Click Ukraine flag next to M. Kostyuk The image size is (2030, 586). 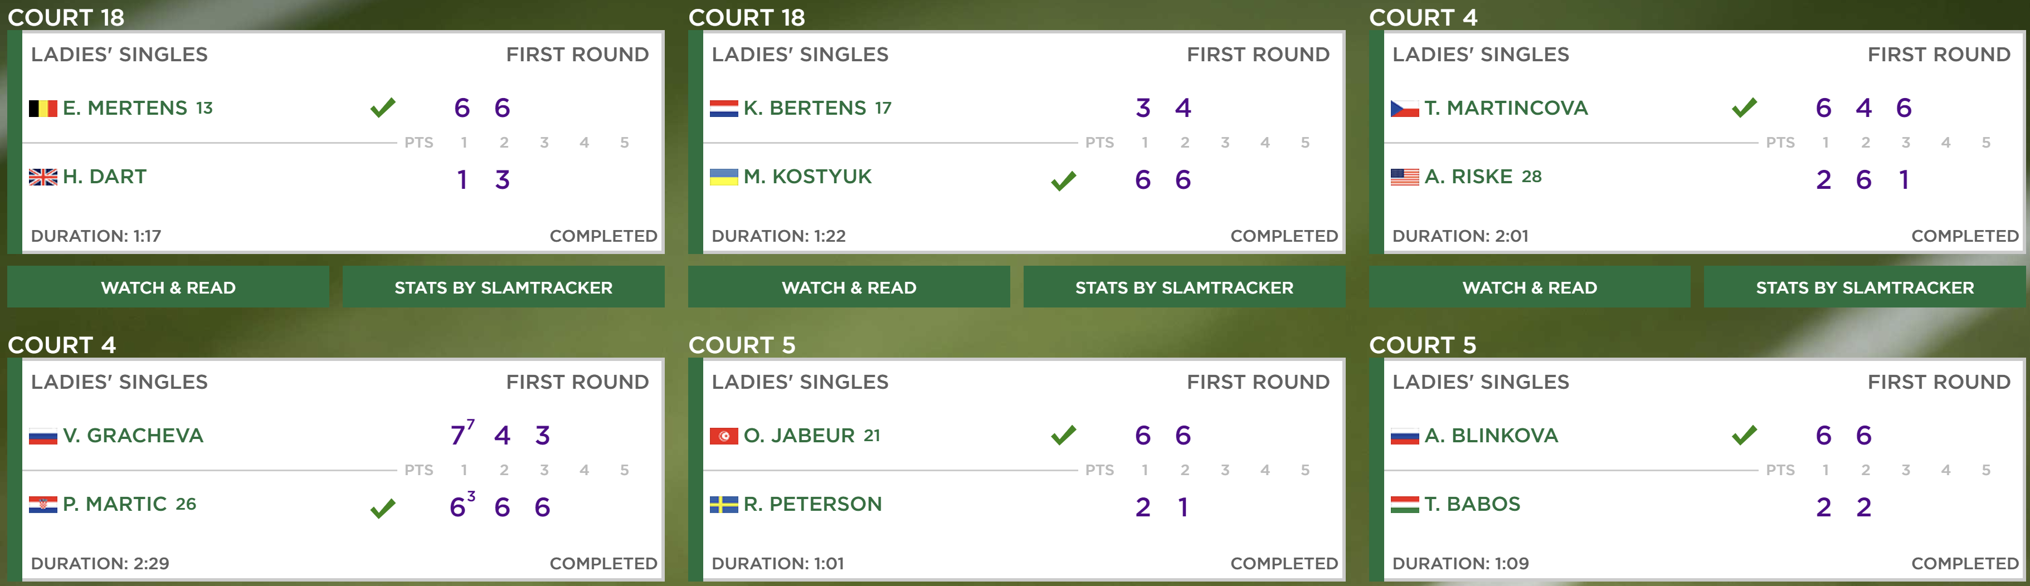pos(723,177)
